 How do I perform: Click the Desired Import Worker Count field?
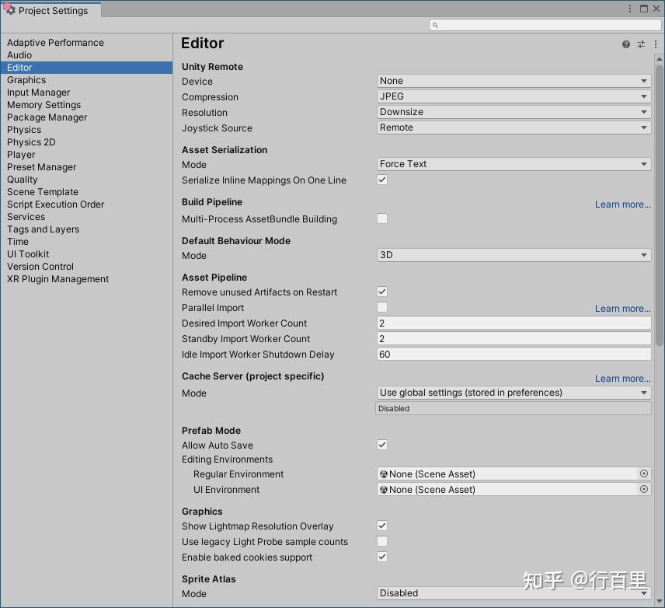[x=514, y=323]
